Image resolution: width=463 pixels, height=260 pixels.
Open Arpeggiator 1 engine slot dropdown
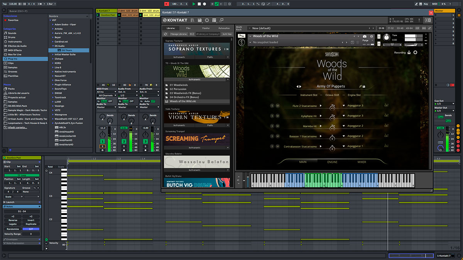pos(343,146)
